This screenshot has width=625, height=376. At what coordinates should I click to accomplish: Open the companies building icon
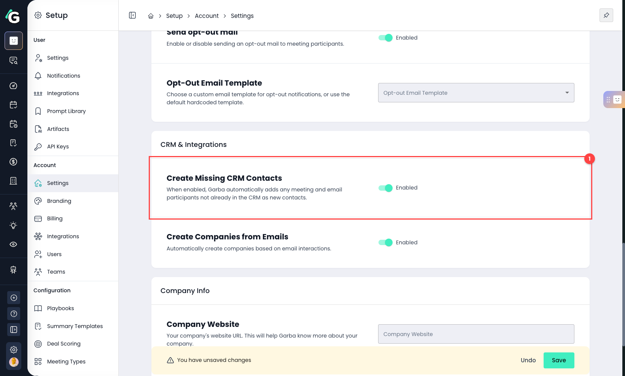click(x=14, y=181)
